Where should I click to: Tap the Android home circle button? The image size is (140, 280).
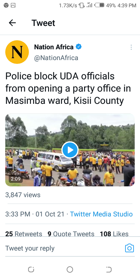tap(70, 269)
